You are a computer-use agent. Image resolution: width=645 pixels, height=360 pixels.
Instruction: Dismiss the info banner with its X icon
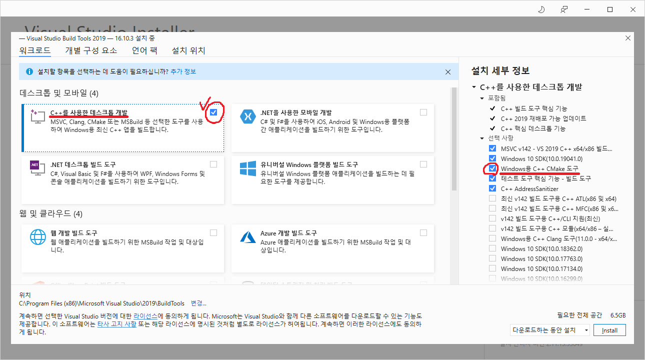pos(448,72)
